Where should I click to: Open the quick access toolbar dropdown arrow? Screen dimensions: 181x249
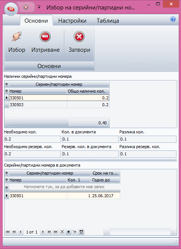39,7
